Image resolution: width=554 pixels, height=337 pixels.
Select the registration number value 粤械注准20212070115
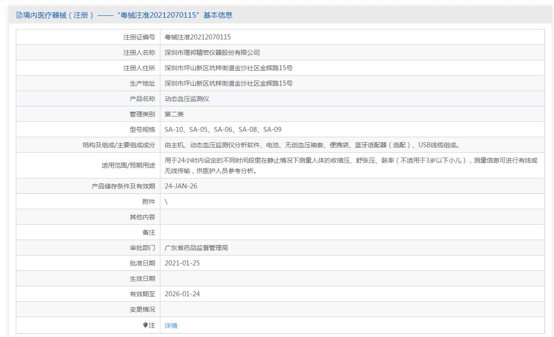pyautogui.click(x=198, y=37)
